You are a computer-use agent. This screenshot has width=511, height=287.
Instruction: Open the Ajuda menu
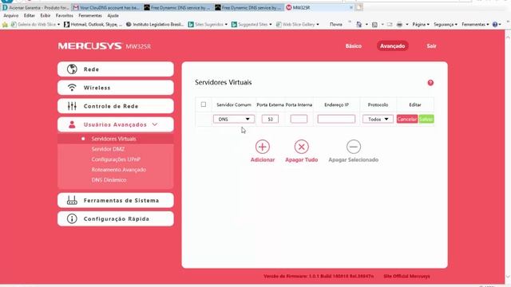(113, 16)
